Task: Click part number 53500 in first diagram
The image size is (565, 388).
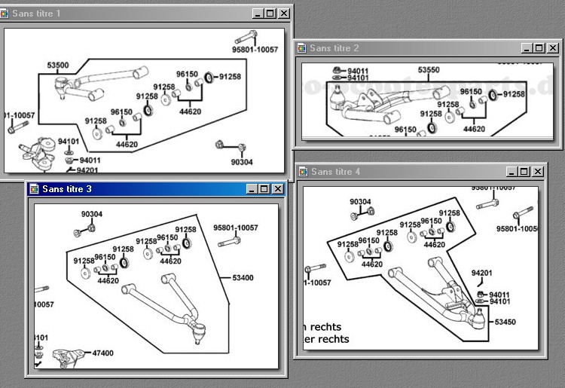Action: (58, 66)
